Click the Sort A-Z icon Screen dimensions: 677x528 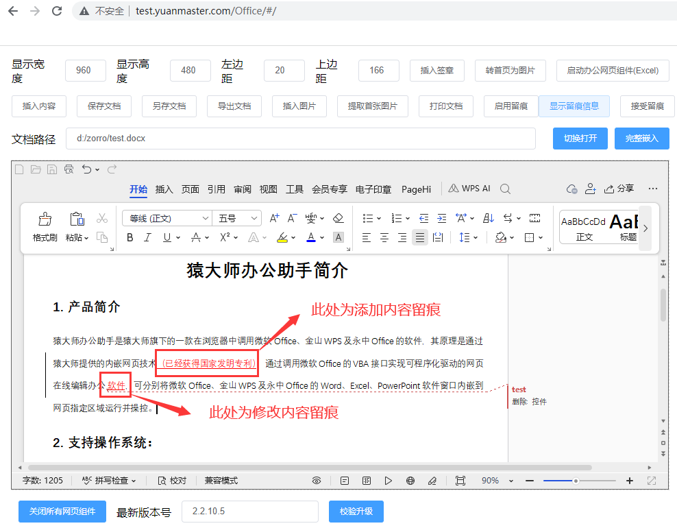489,218
